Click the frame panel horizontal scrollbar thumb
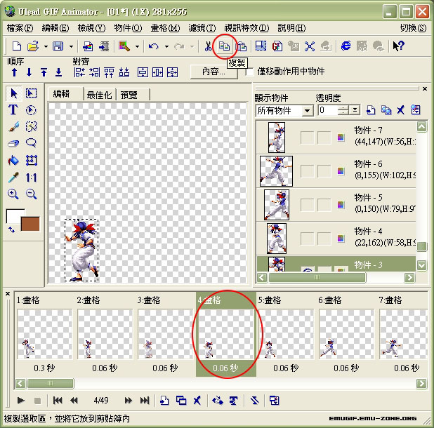 tap(50, 383)
